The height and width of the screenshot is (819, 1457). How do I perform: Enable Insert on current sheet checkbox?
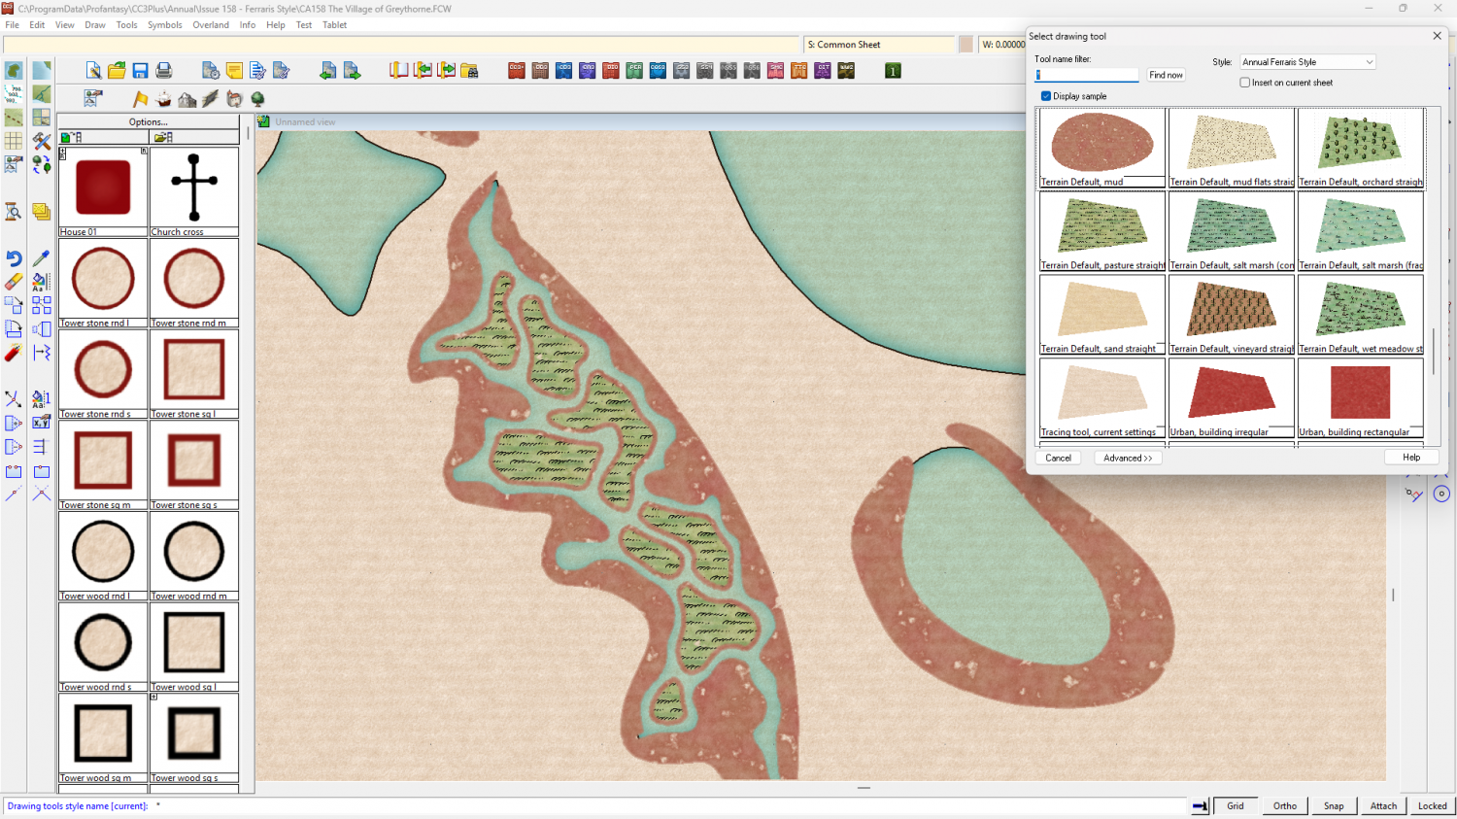(x=1244, y=83)
